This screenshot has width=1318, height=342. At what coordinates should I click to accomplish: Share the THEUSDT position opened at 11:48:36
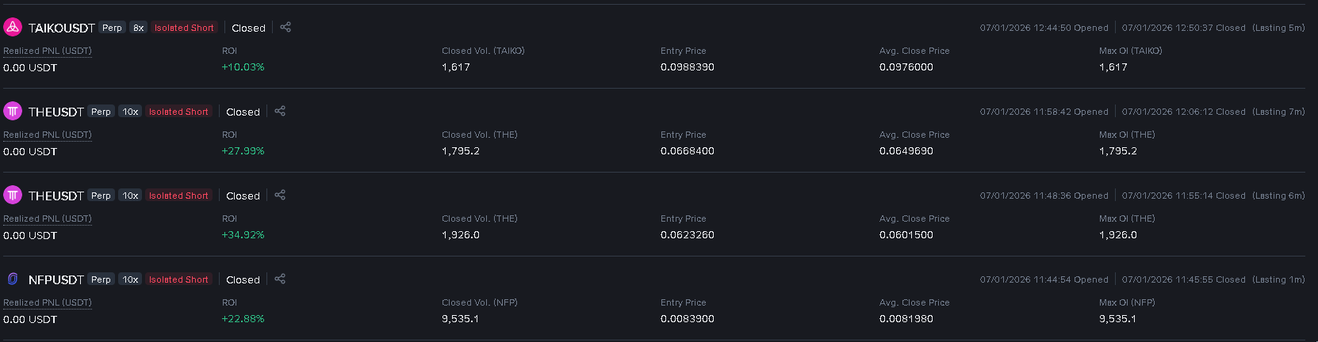[x=280, y=195]
